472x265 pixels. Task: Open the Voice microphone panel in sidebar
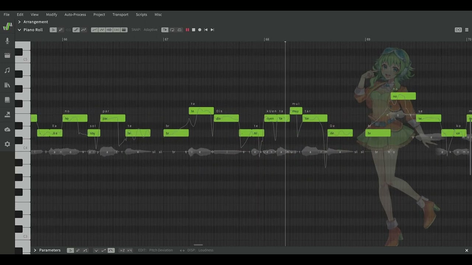(x=7, y=41)
